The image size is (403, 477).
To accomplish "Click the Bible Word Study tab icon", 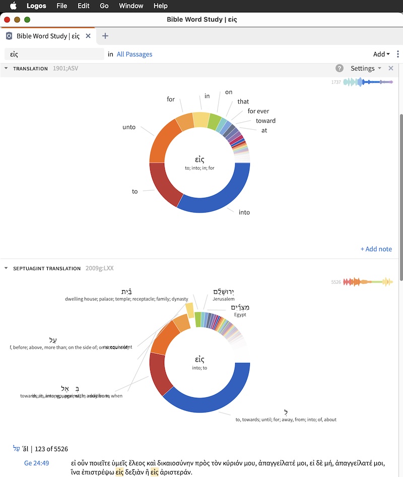I will point(10,36).
